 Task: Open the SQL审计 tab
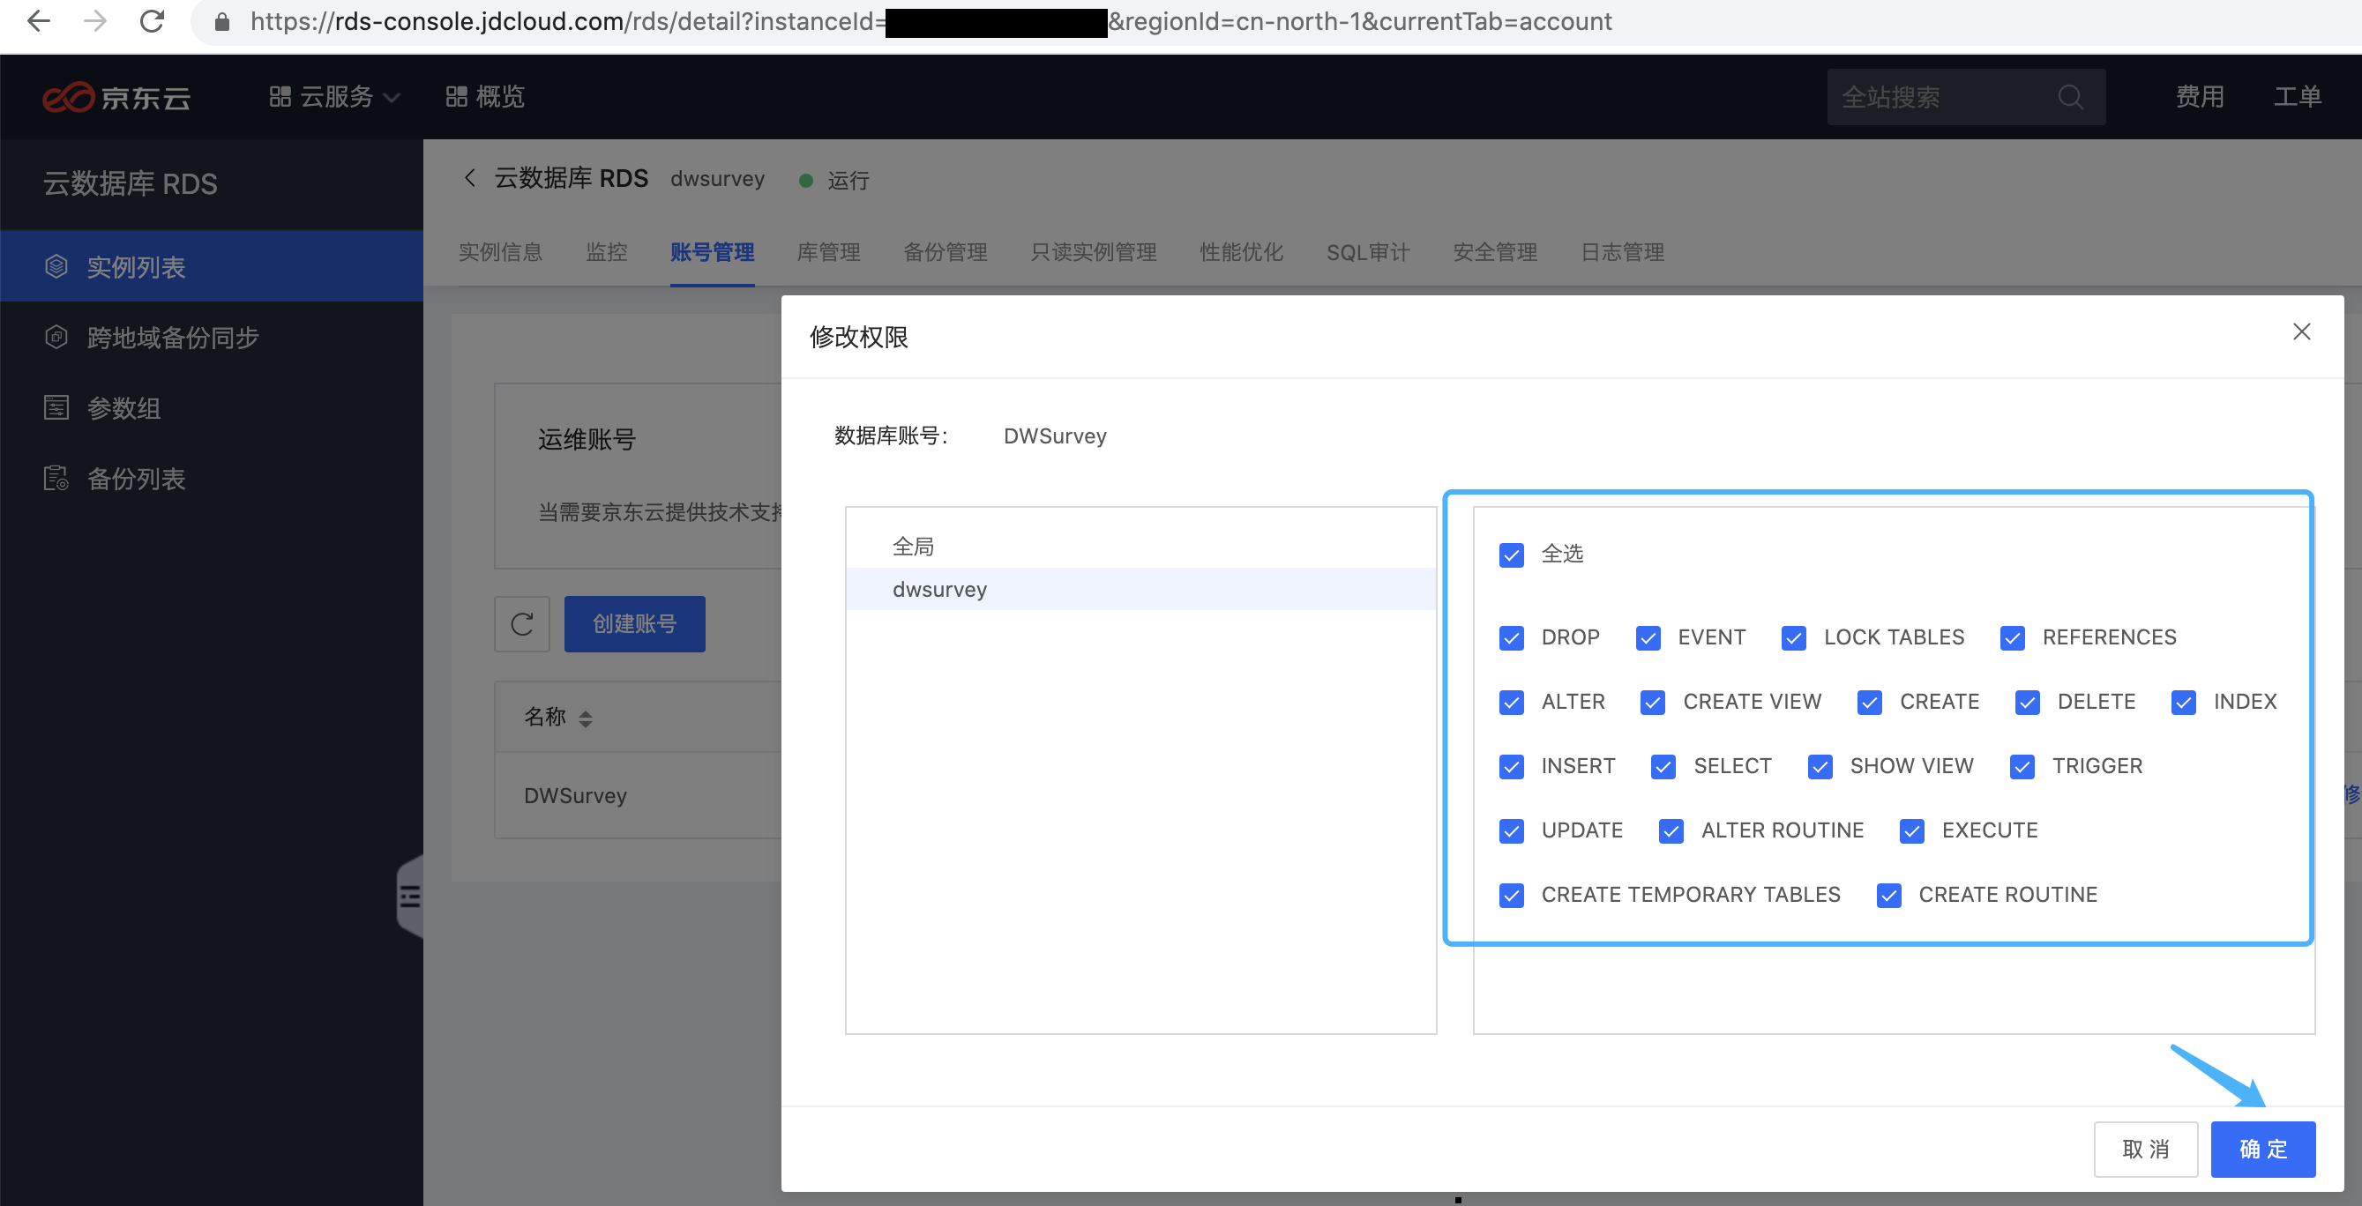click(1368, 252)
